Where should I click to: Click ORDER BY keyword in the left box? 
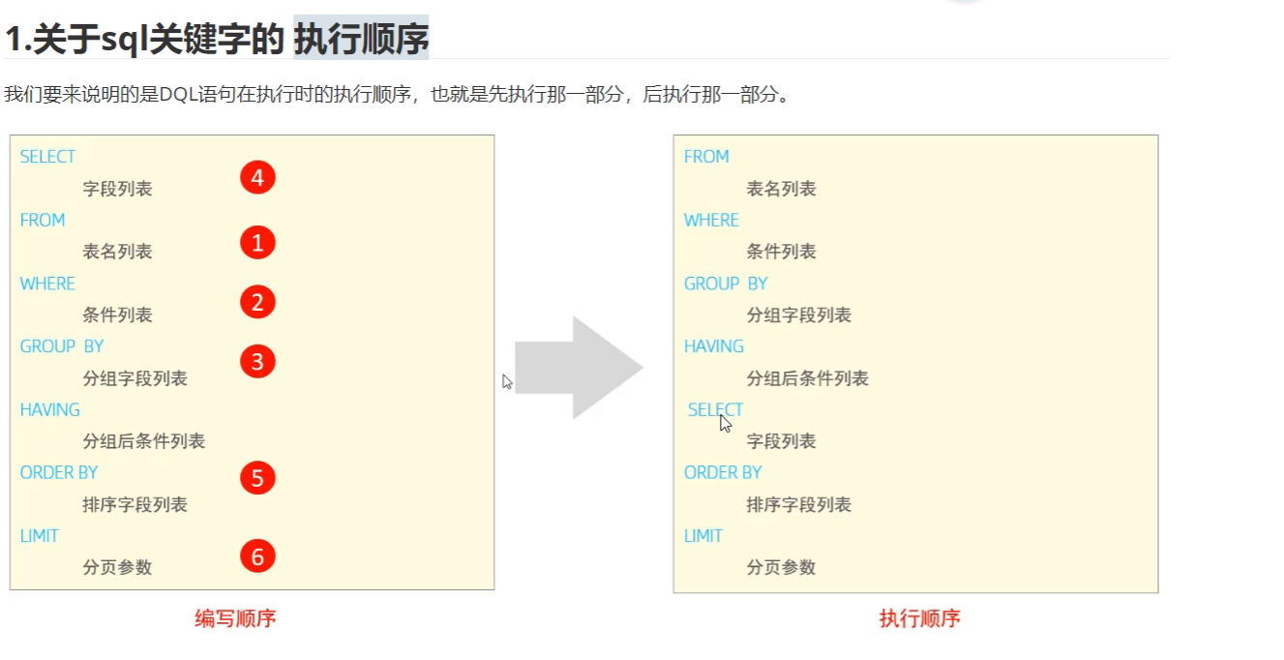59,473
